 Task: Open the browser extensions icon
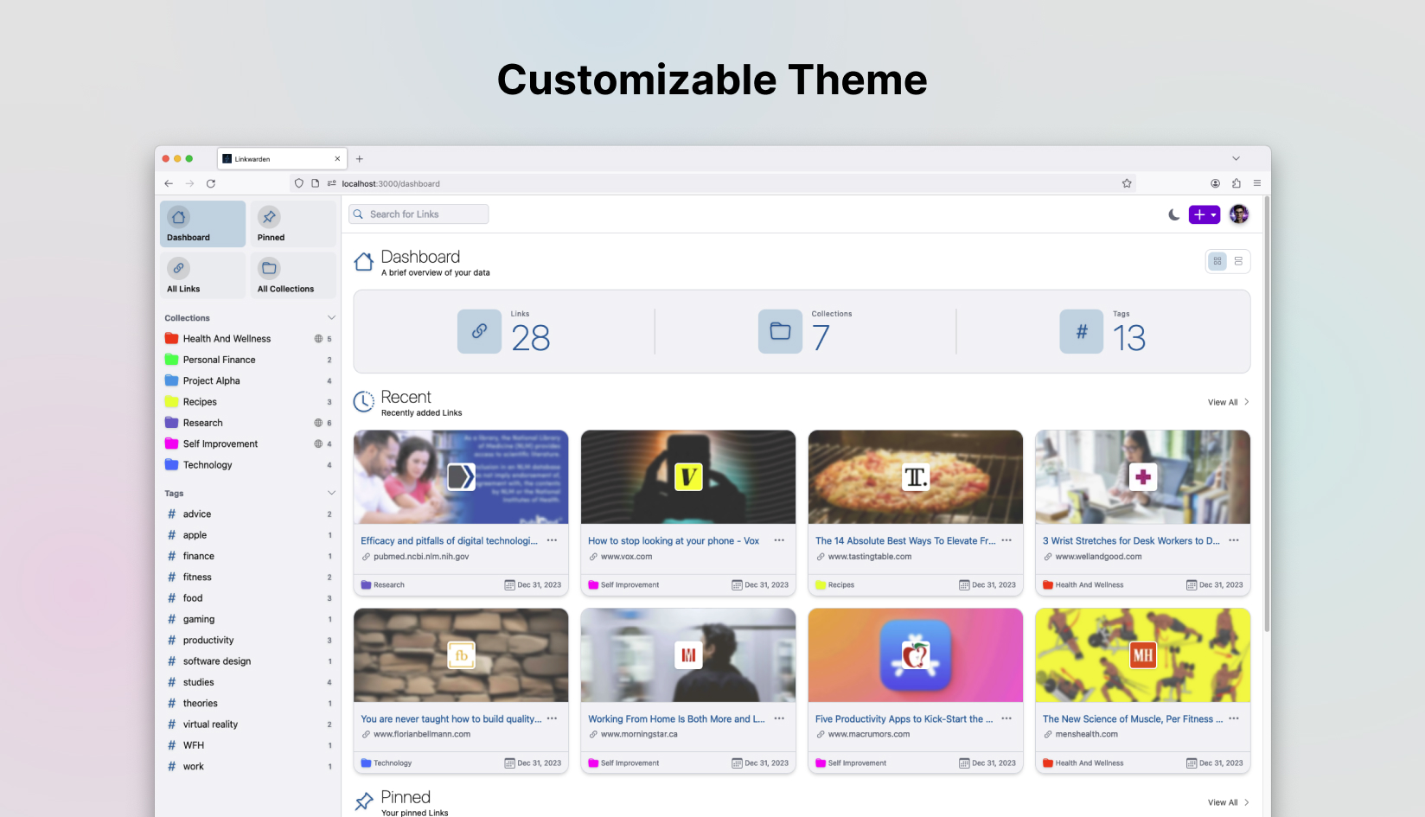coord(1236,183)
